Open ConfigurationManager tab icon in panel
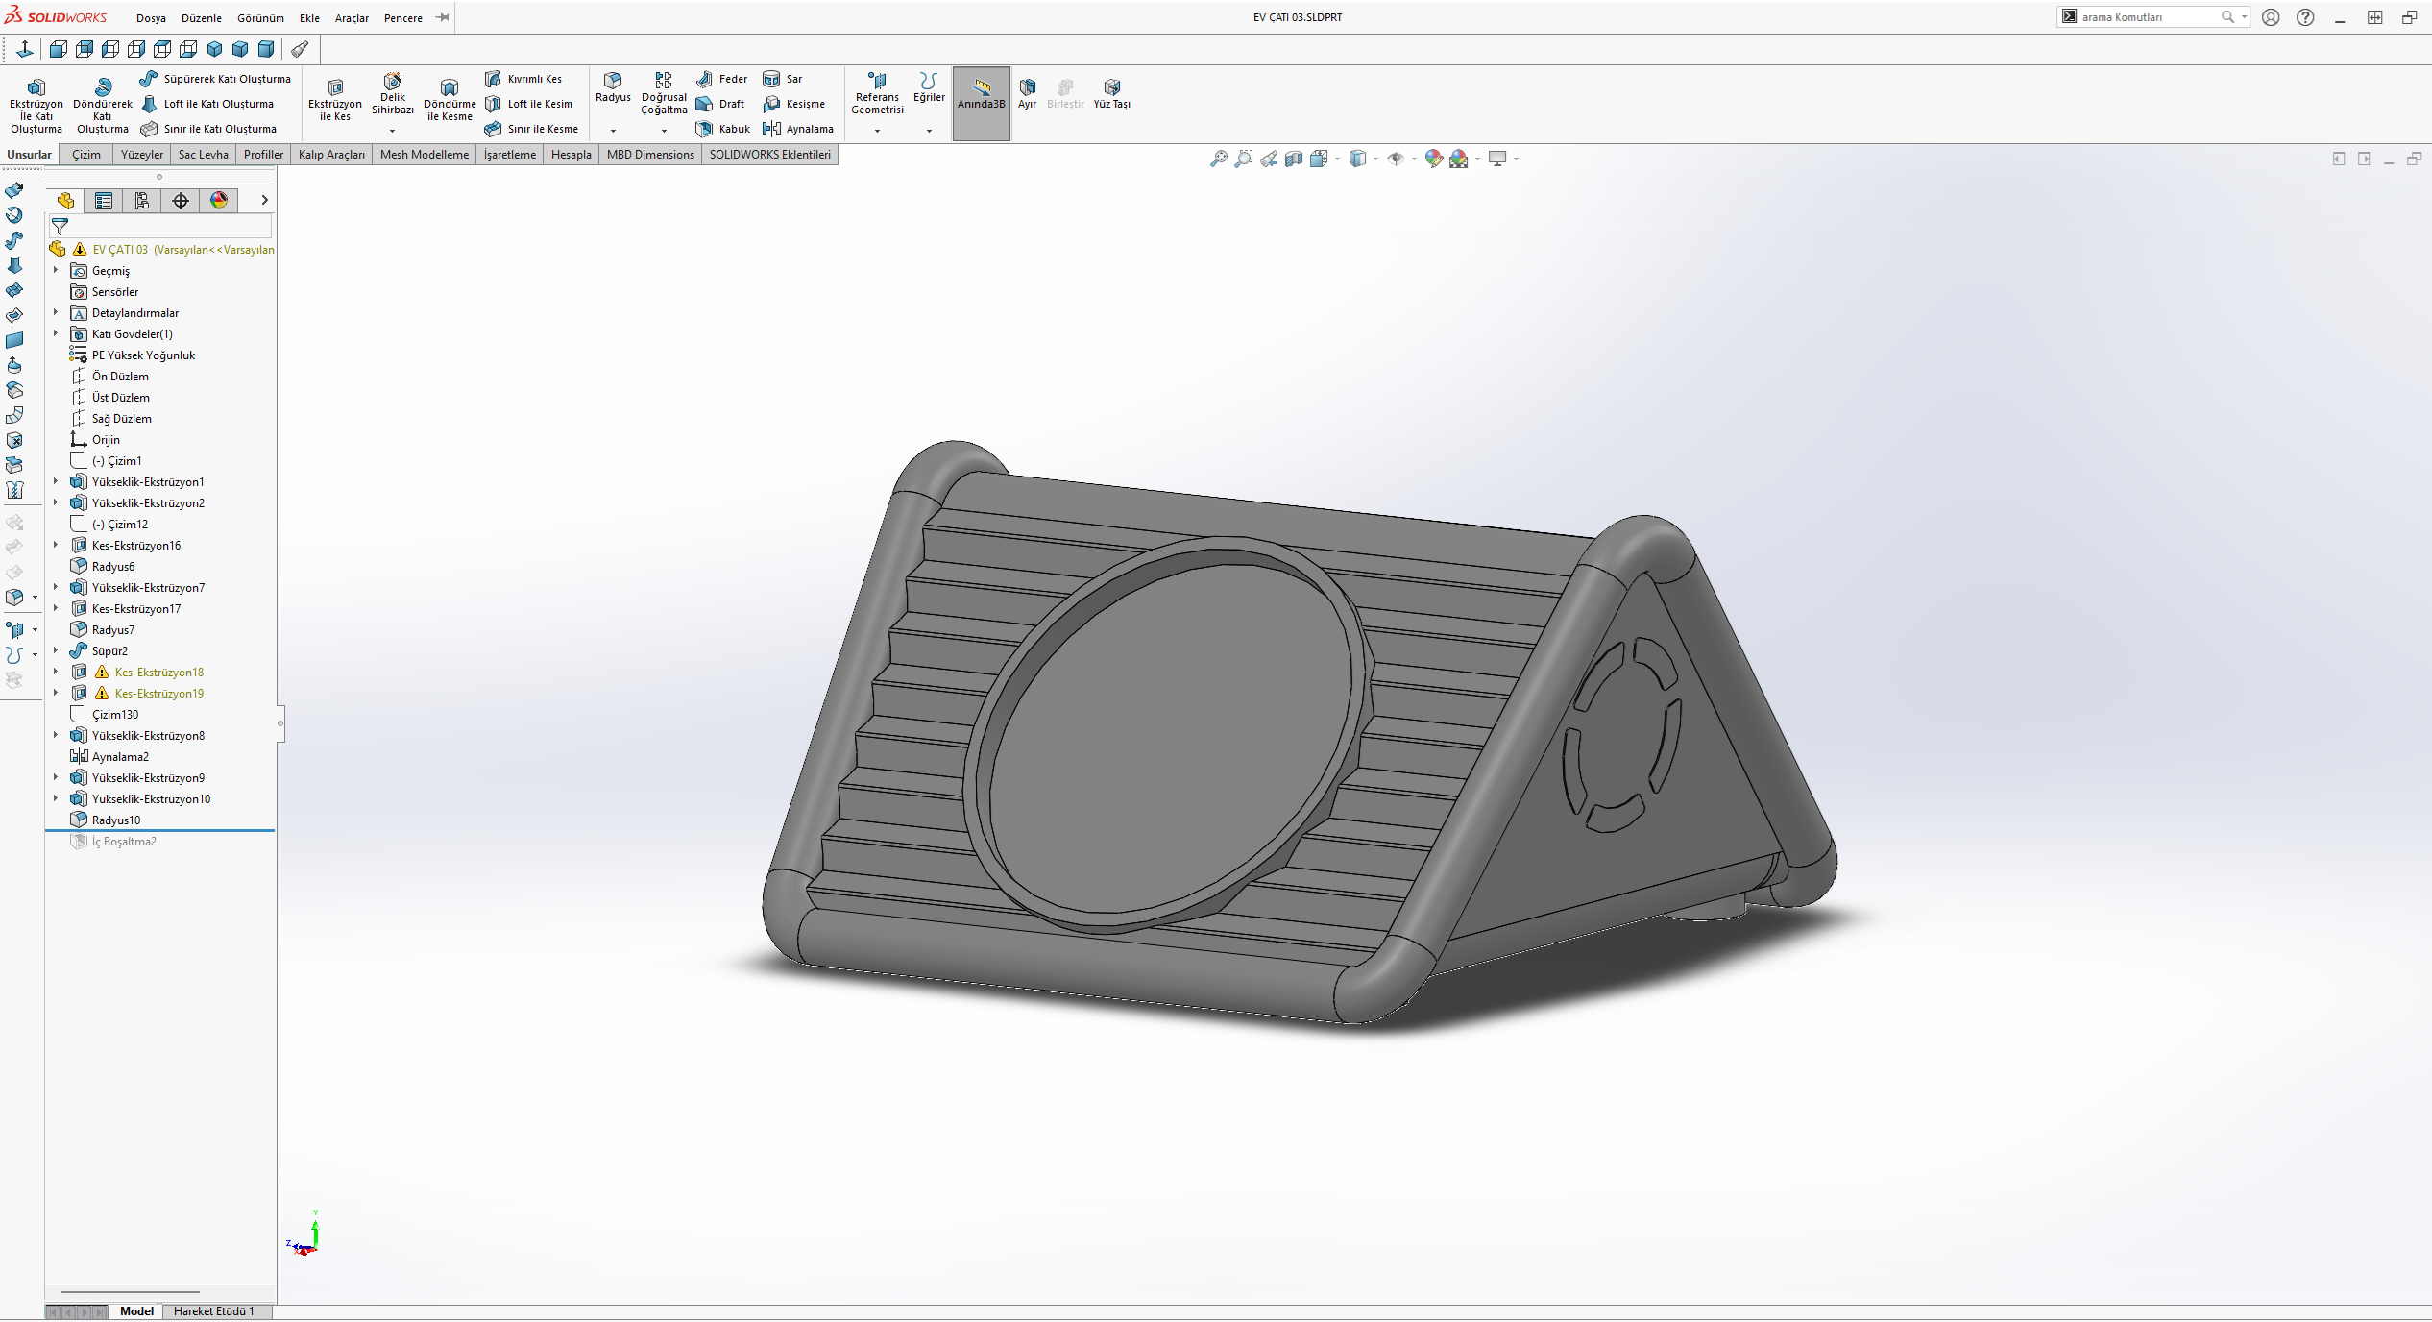 [x=142, y=200]
